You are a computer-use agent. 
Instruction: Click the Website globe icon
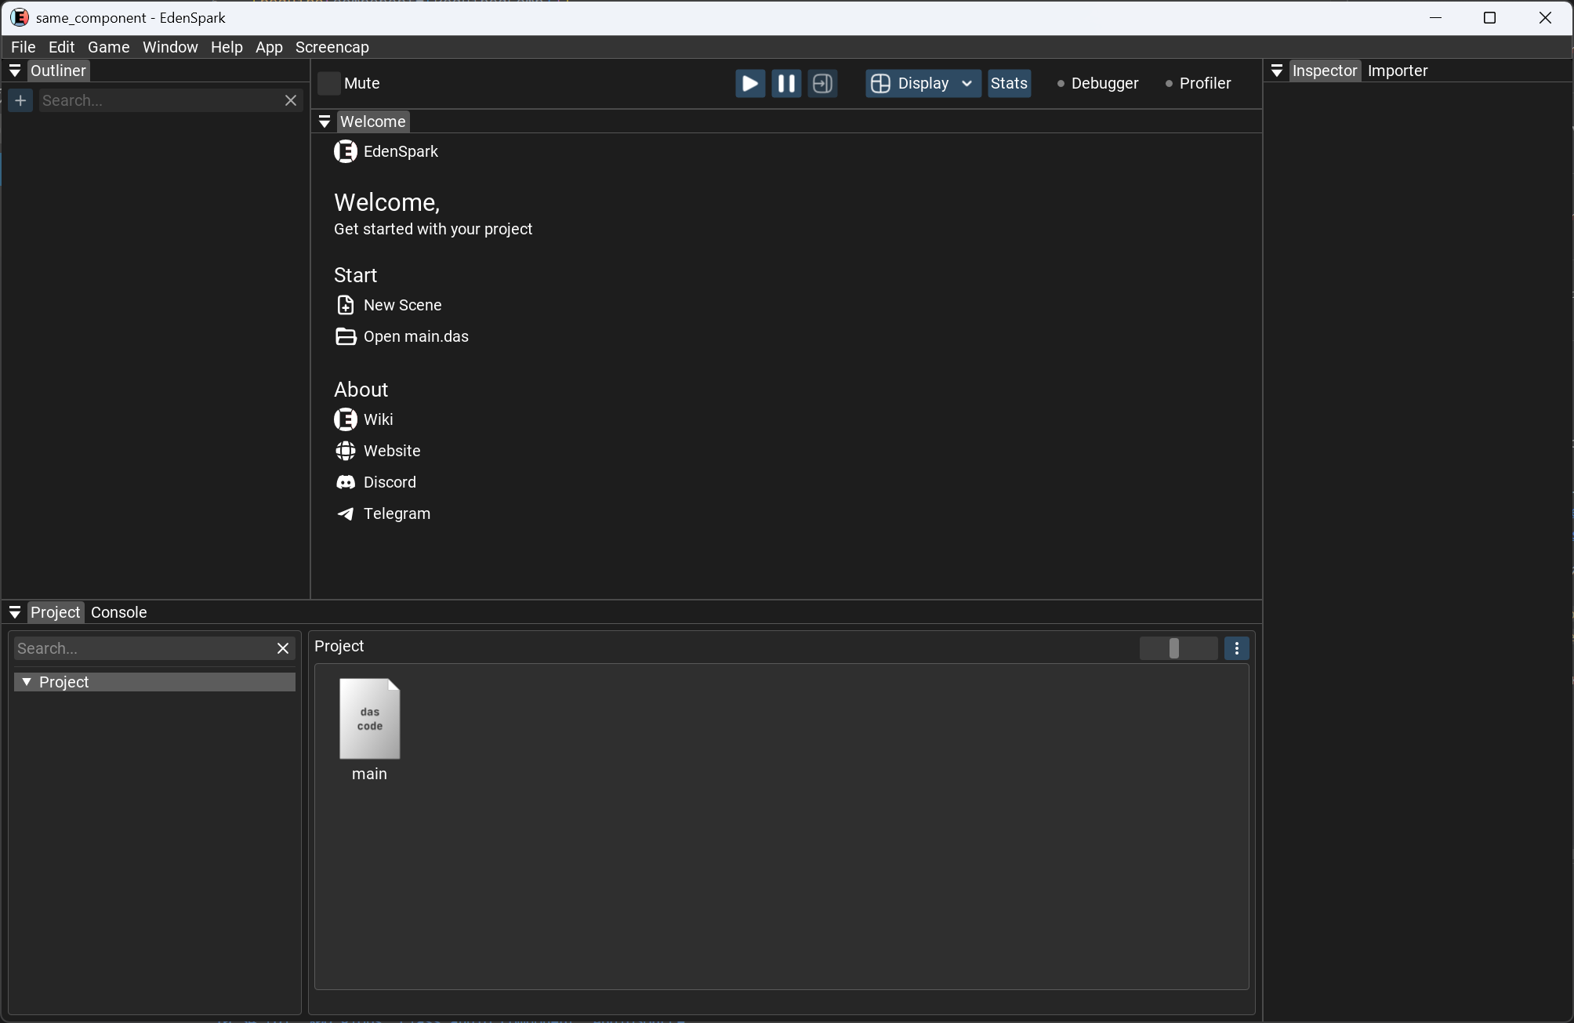pyautogui.click(x=346, y=451)
